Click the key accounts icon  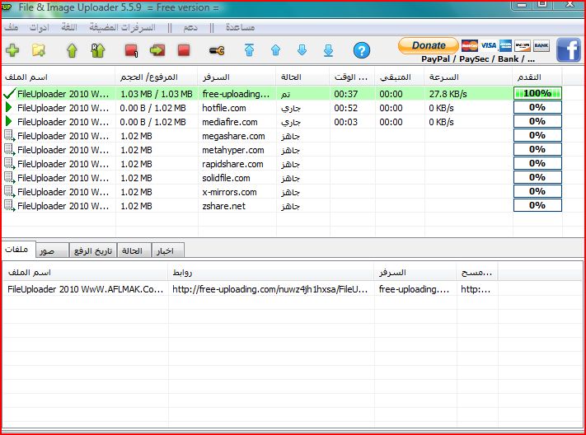(x=217, y=50)
